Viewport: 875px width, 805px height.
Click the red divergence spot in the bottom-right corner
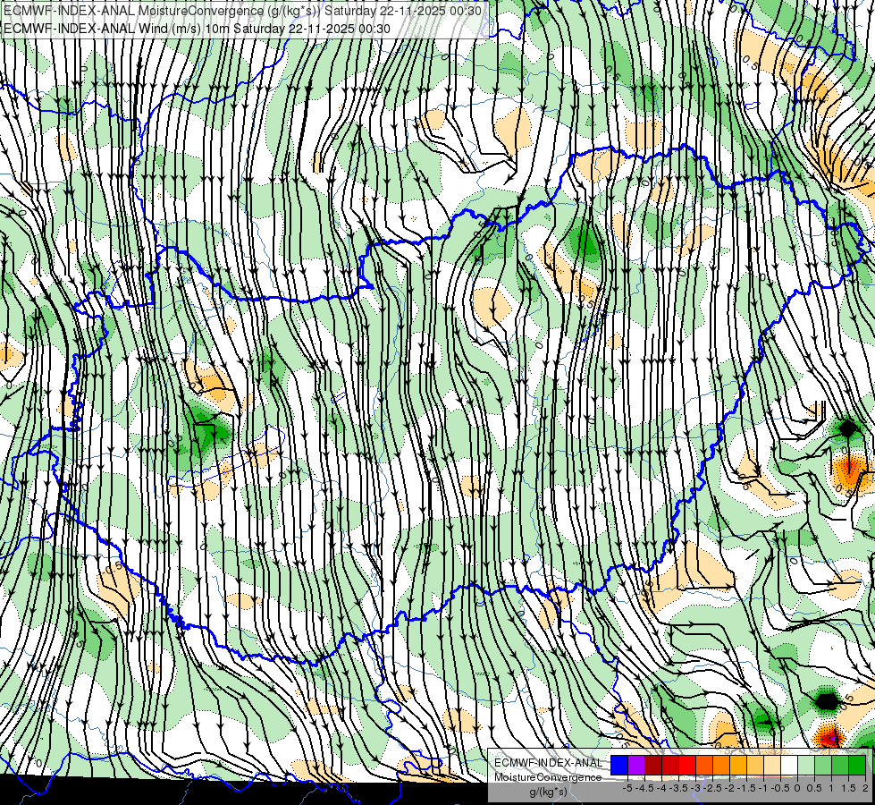click(830, 736)
